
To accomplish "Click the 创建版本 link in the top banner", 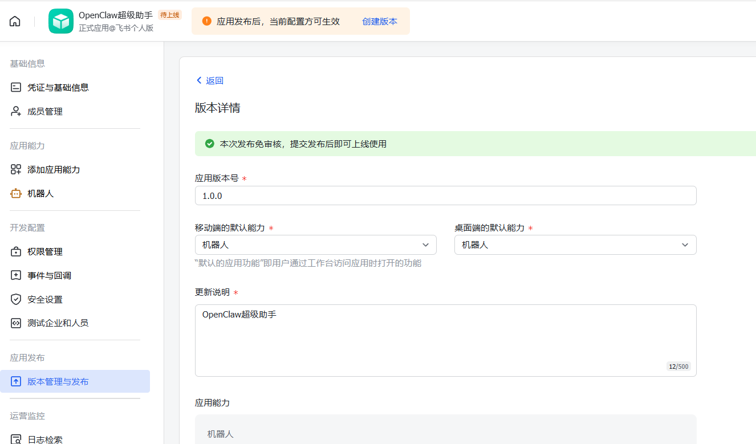I will tap(380, 21).
